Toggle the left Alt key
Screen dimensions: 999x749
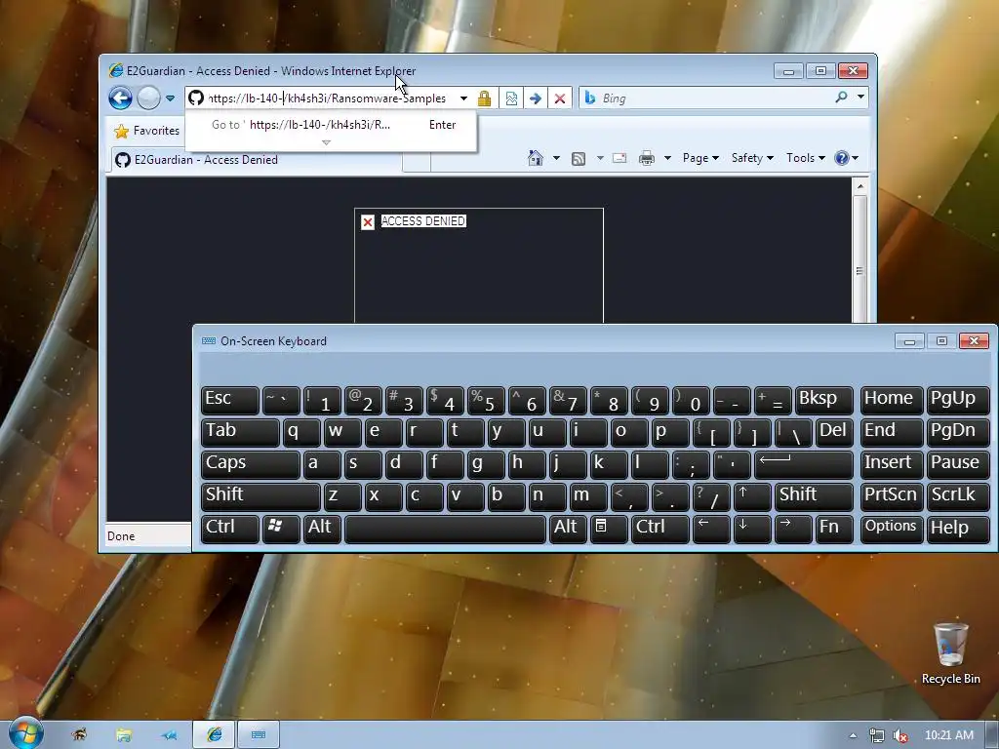tap(322, 530)
